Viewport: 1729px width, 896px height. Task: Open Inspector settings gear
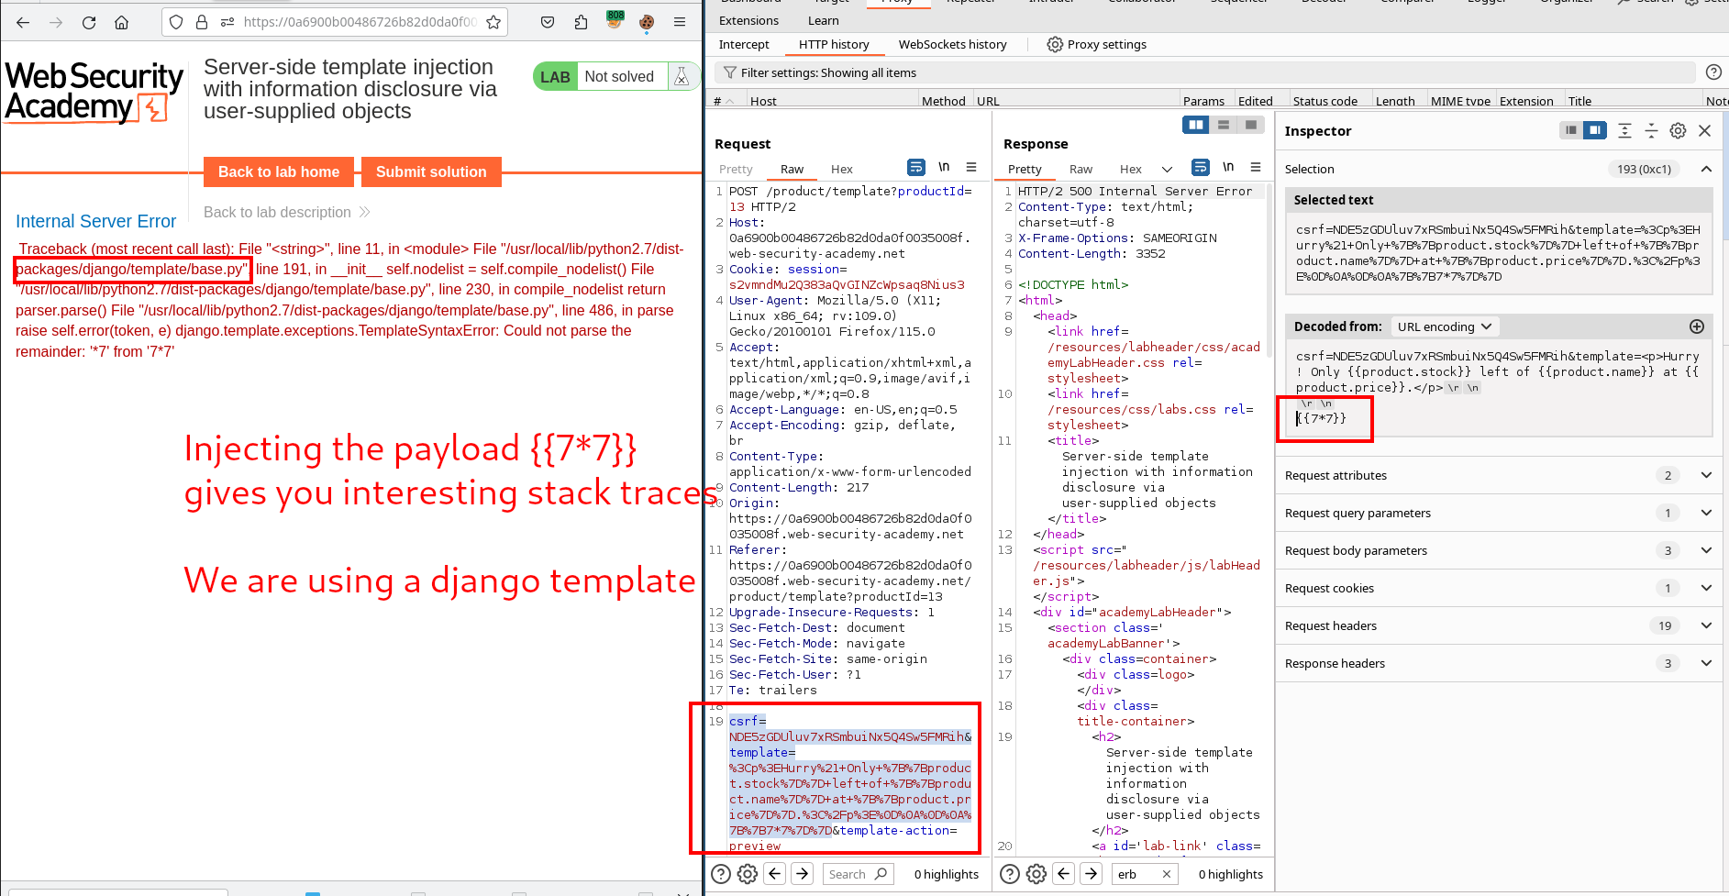click(x=1678, y=130)
